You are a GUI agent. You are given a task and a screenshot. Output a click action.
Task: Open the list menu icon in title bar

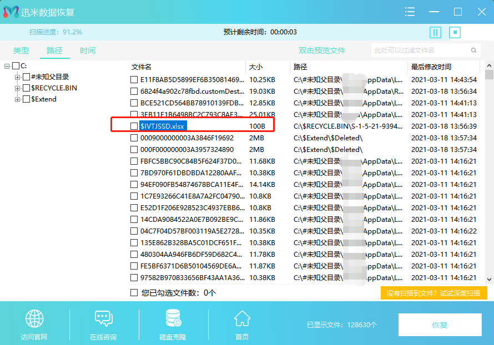[410, 11]
